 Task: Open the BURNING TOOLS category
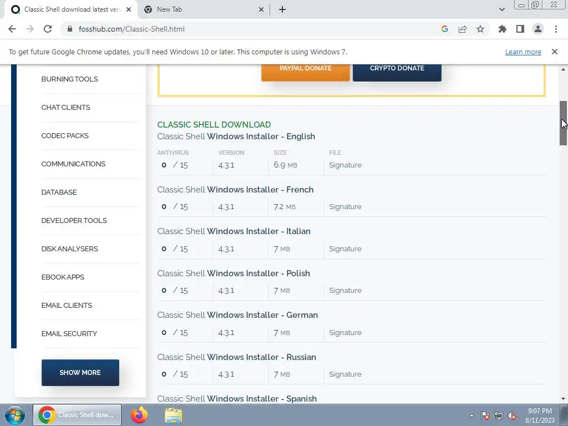click(69, 79)
